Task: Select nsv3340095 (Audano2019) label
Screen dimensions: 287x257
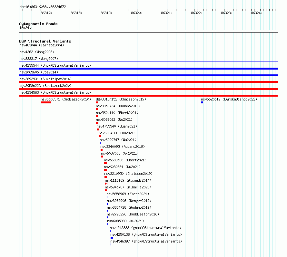Action: pos(123,147)
